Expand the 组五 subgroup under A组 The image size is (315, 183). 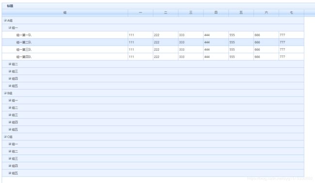pos(10,86)
